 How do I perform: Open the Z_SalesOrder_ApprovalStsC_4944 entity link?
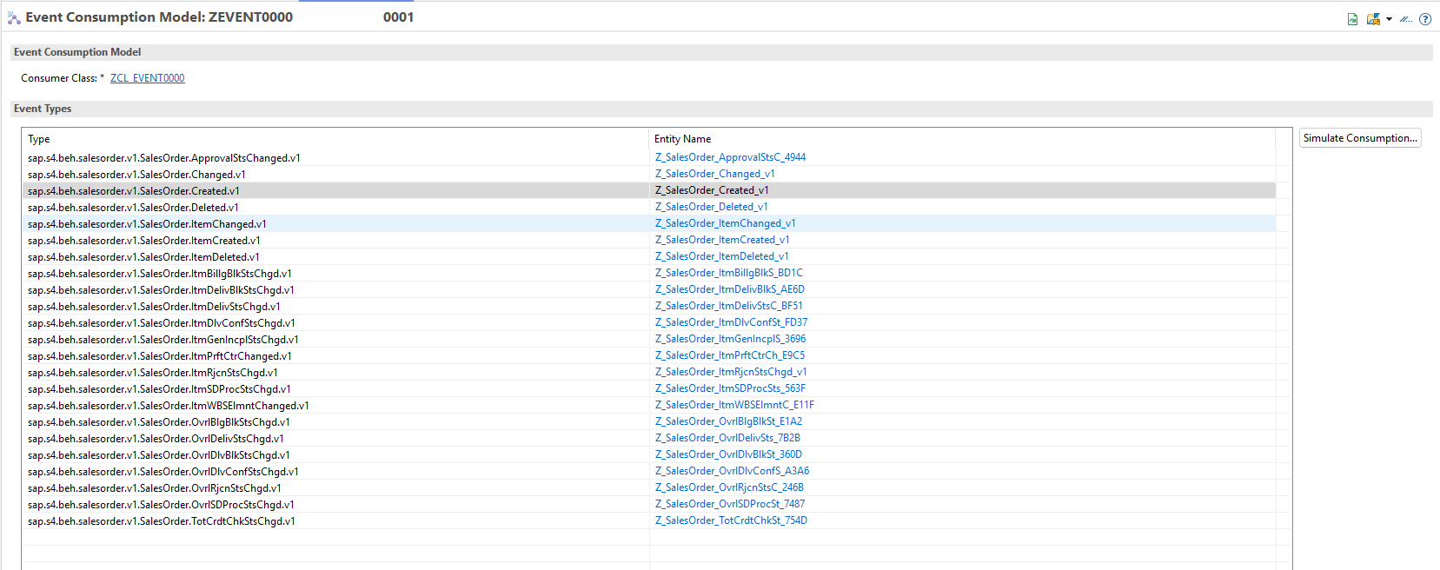coord(730,157)
